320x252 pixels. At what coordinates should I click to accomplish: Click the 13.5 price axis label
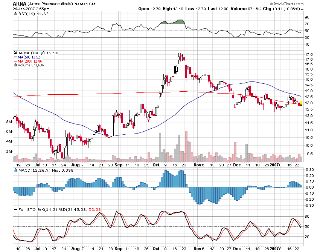309,97
